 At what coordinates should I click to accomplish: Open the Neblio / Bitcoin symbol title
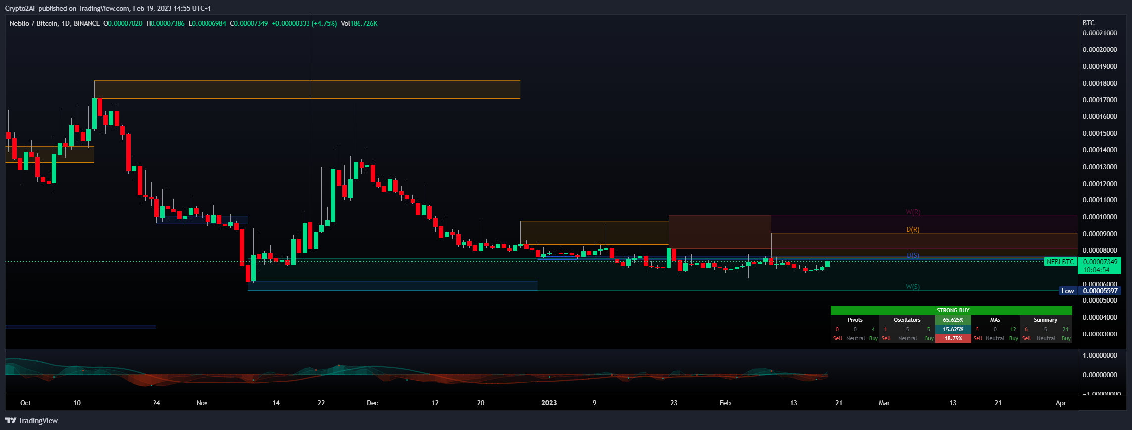pos(54,23)
